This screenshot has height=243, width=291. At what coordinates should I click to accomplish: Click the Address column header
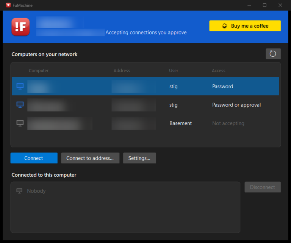coord(122,71)
